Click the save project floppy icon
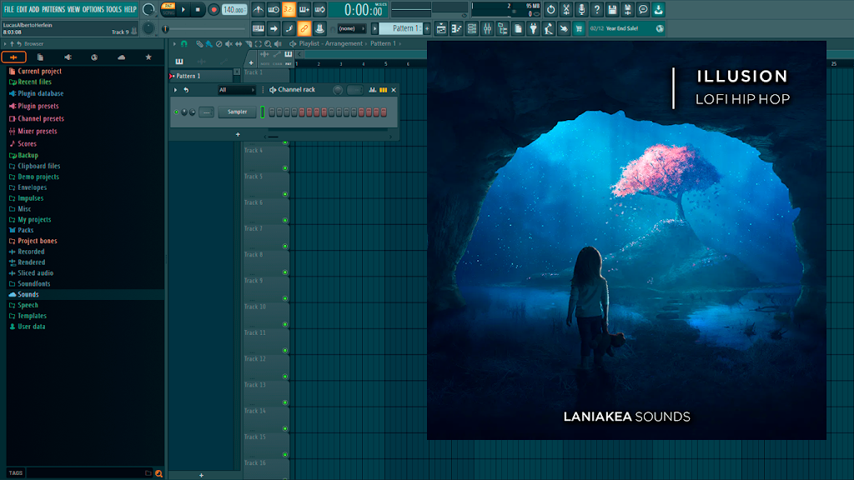Screen dimensions: 854x480 [x=612, y=9]
